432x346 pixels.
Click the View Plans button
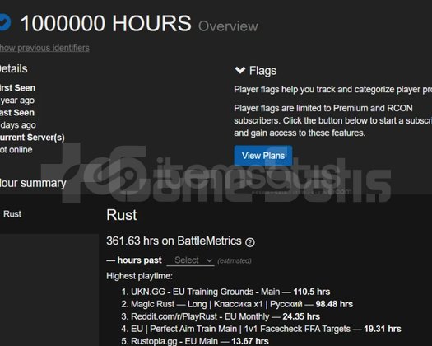point(263,156)
